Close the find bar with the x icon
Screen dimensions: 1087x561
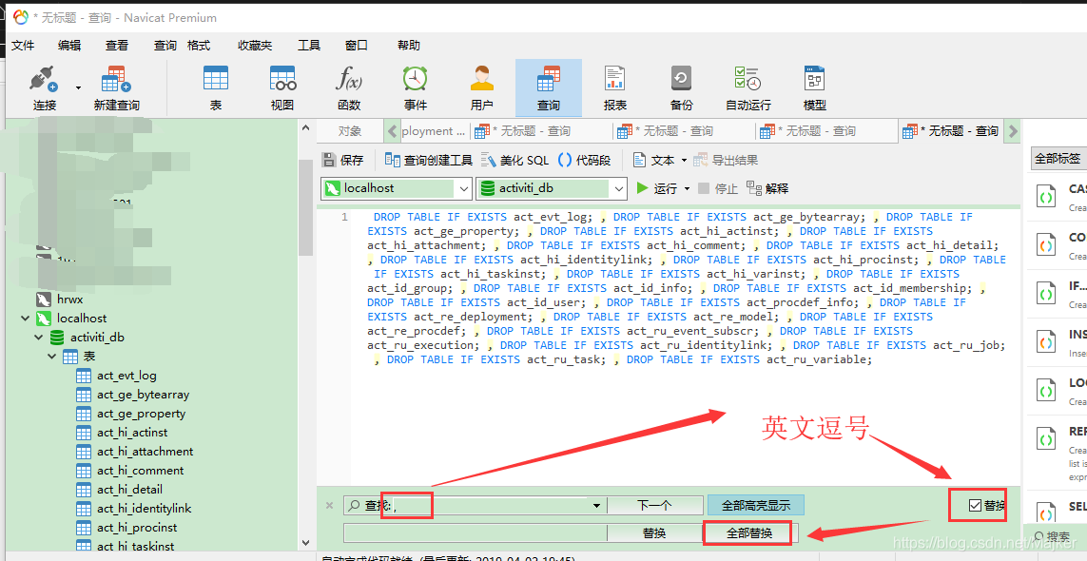(x=329, y=506)
